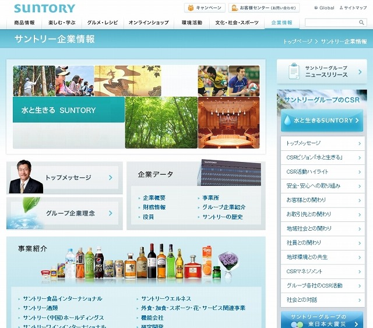373x328 pixels.
Task: Open the サントリー酒類 link
Action: (x=40, y=308)
